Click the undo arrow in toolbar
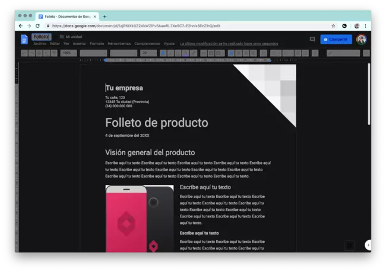 coord(25,53)
